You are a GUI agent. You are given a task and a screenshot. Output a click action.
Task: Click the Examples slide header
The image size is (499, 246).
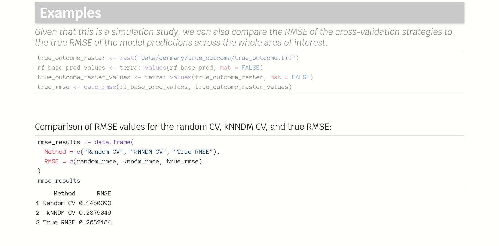[249, 13]
